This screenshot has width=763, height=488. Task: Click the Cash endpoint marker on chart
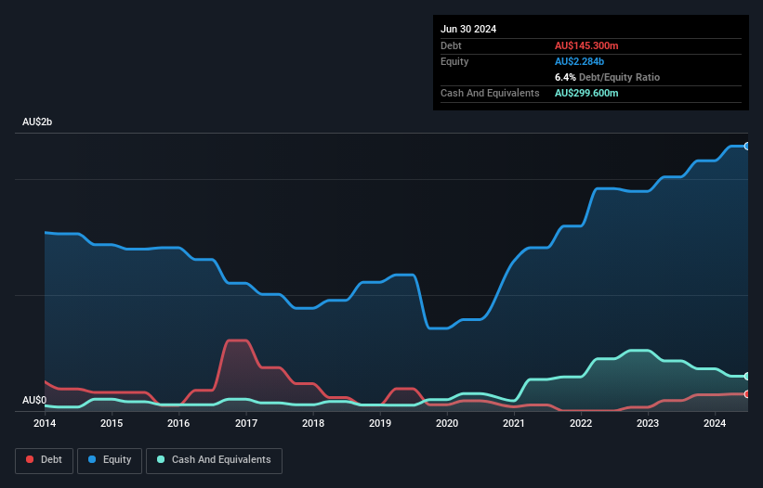747,377
